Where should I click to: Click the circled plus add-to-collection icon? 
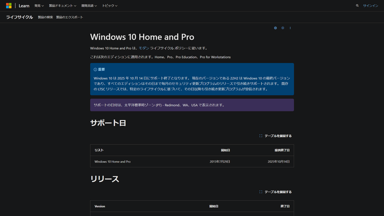283,28
